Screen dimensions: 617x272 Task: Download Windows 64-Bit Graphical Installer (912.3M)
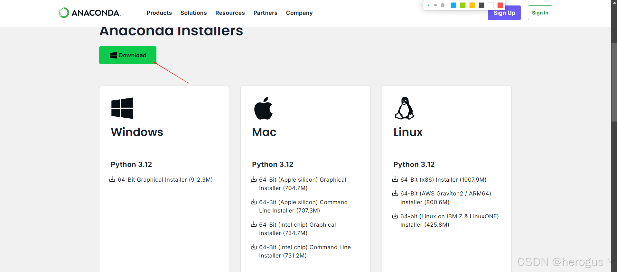pos(165,180)
